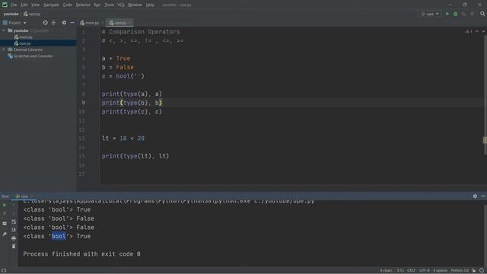Click Select Opened File target icon

click(46, 23)
